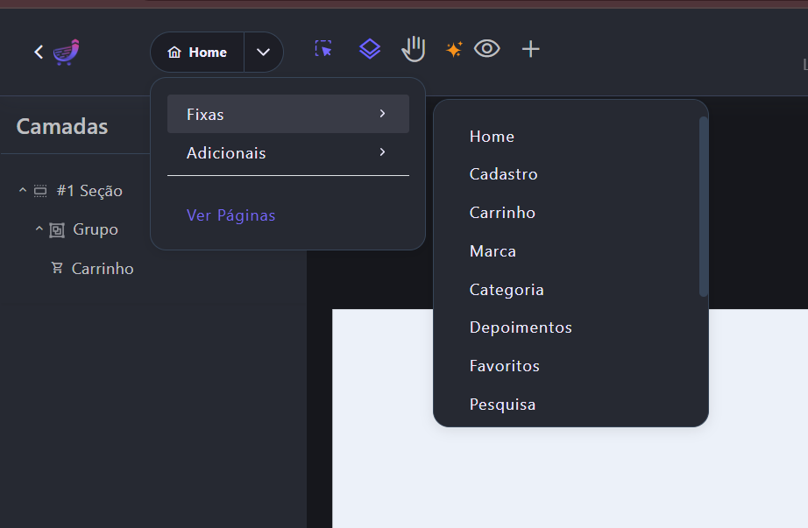Screen dimensions: 808x528
Task: Select the Carrinho layer item
Action: tap(102, 269)
